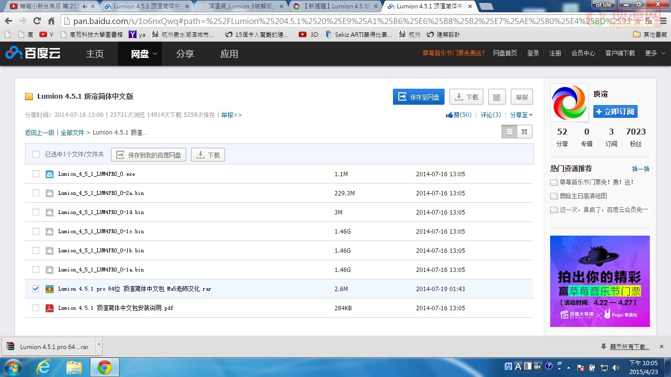The image size is (671, 377).
Task: Click the toolbar 下载 button for selected files
Action: [x=208, y=155]
